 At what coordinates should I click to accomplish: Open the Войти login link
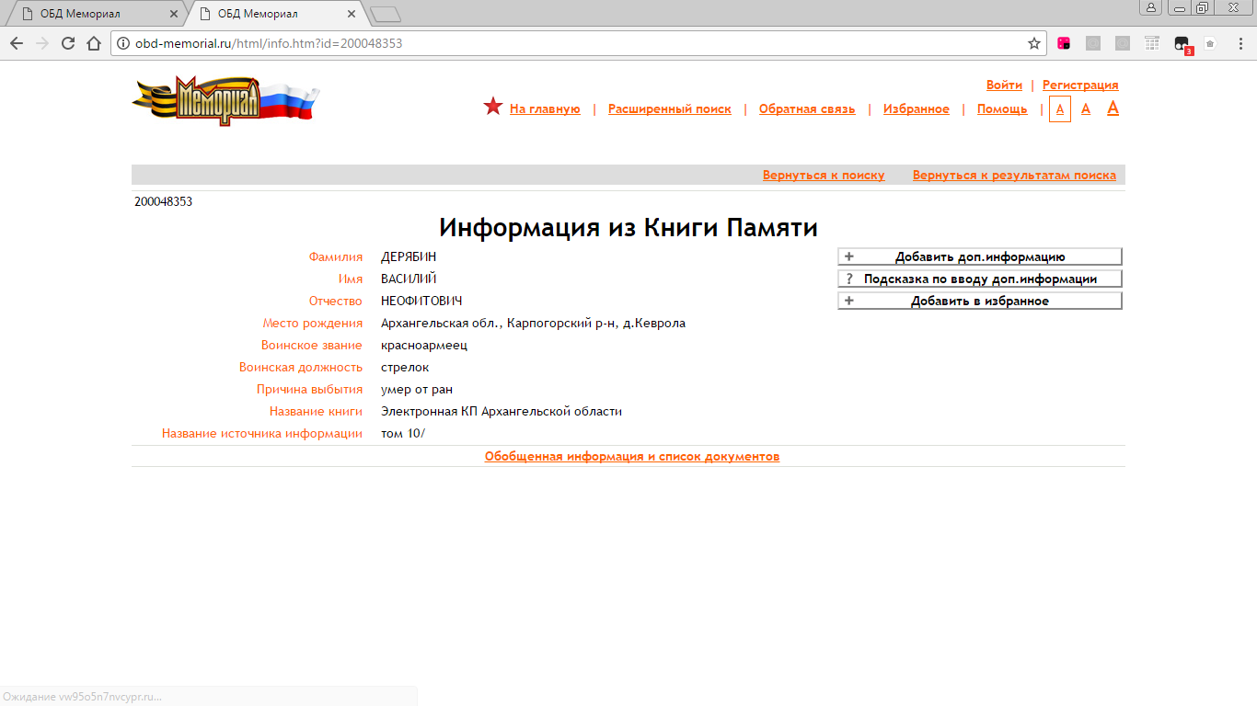coord(1004,85)
